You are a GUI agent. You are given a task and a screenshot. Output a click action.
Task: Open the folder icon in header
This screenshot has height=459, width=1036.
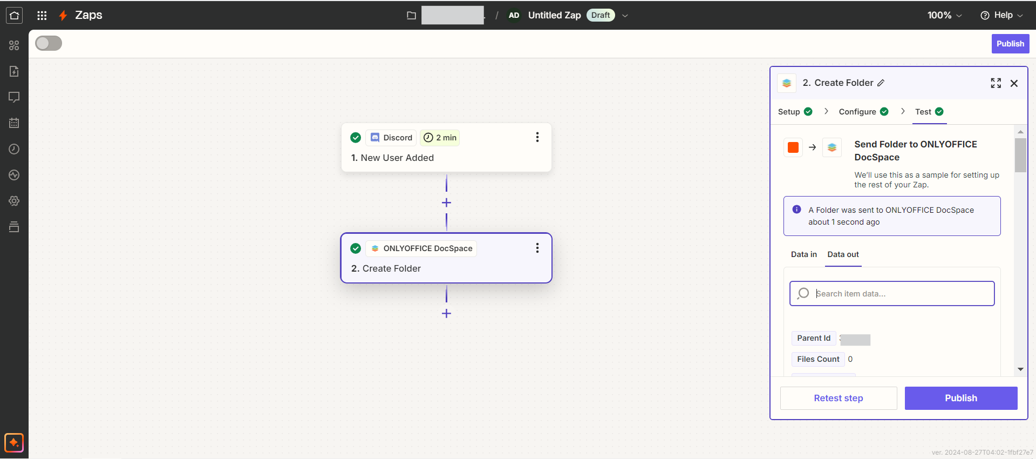point(411,16)
